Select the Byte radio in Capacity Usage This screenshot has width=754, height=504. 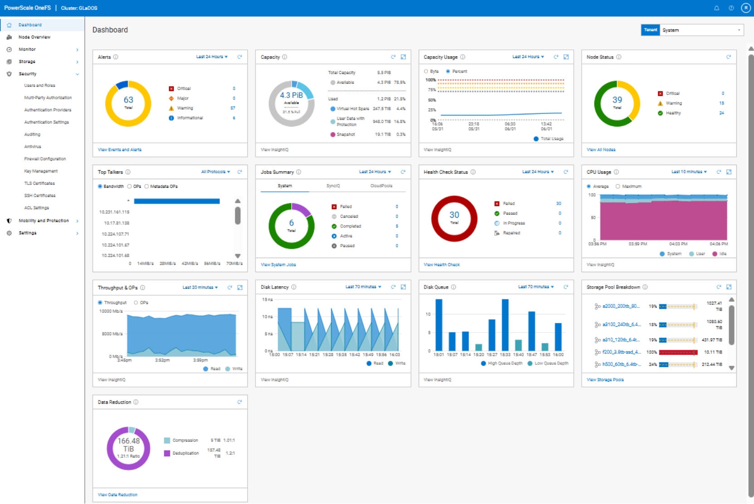coord(426,71)
